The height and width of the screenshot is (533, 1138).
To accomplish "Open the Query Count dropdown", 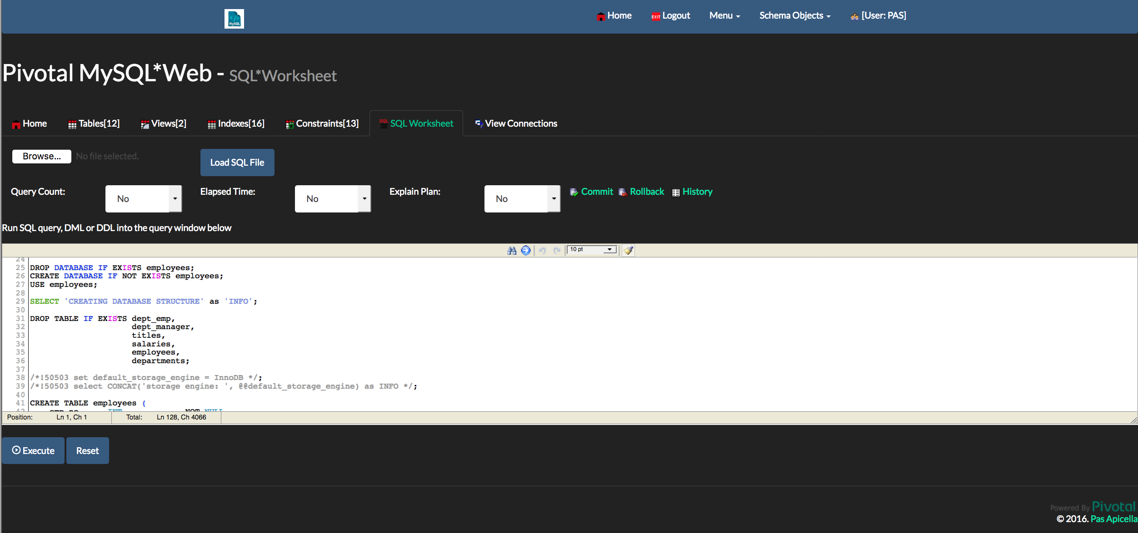I will pos(144,199).
